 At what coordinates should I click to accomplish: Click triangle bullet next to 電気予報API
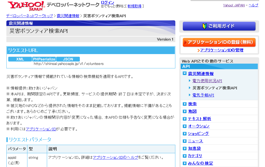[x=190, y=95]
